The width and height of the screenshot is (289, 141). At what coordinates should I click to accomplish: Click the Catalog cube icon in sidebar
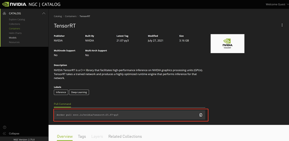(5, 14)
